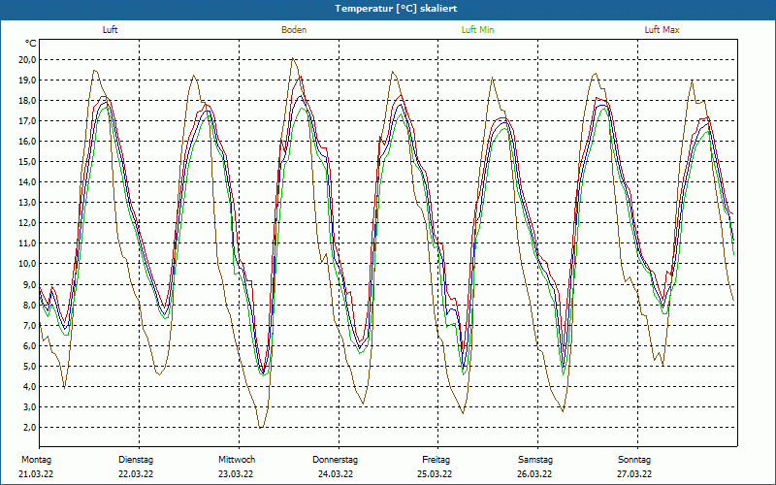
Task: Select the Donnerstag day label
Action: 336,460
